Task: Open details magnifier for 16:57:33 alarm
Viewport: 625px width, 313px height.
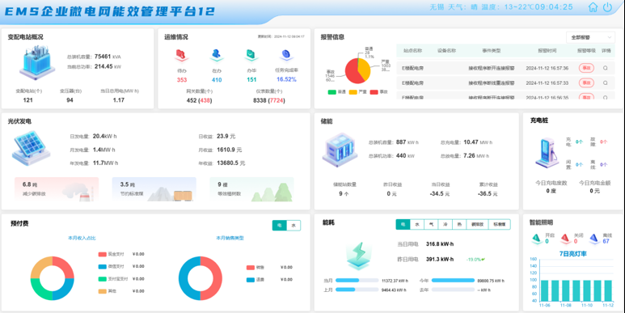Action: (606, 83)
